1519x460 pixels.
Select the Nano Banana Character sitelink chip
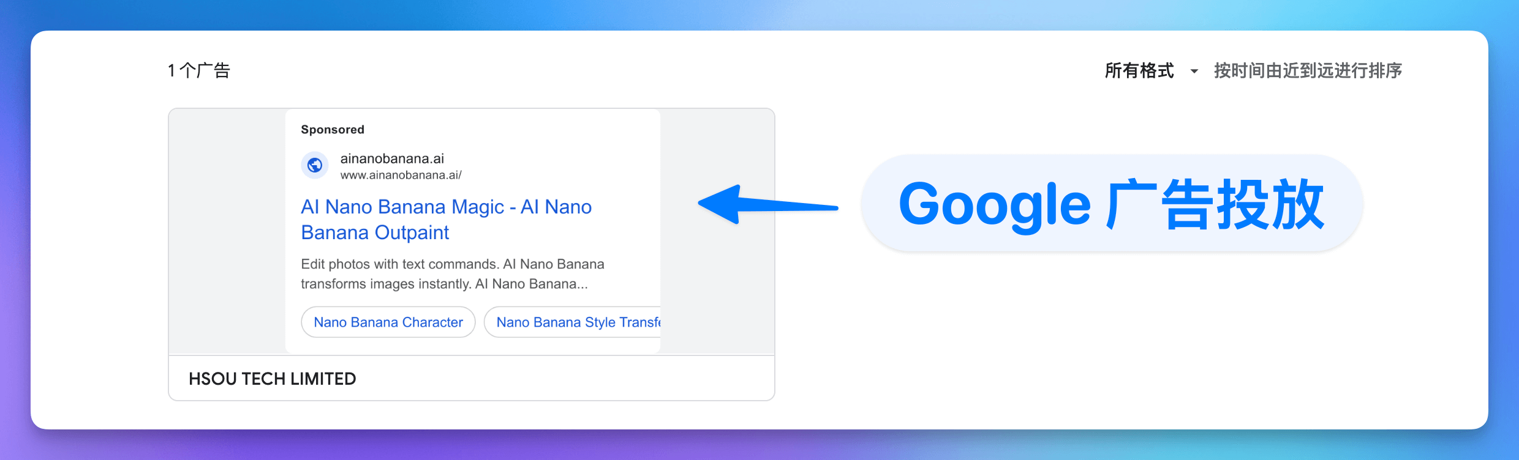388,322
